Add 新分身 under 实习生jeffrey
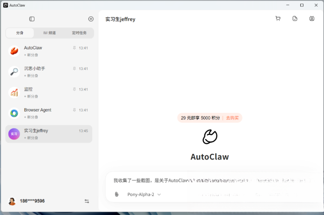The height and width of the screenshot is (215, 324). coord(31,138)
